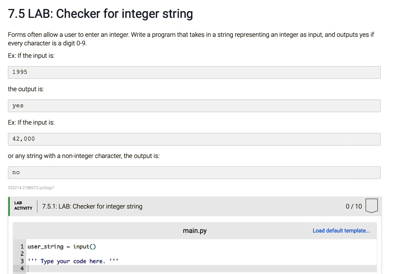Click the output example box showing no
Screen dimensions: 397x274
click(x=194, y=172)
